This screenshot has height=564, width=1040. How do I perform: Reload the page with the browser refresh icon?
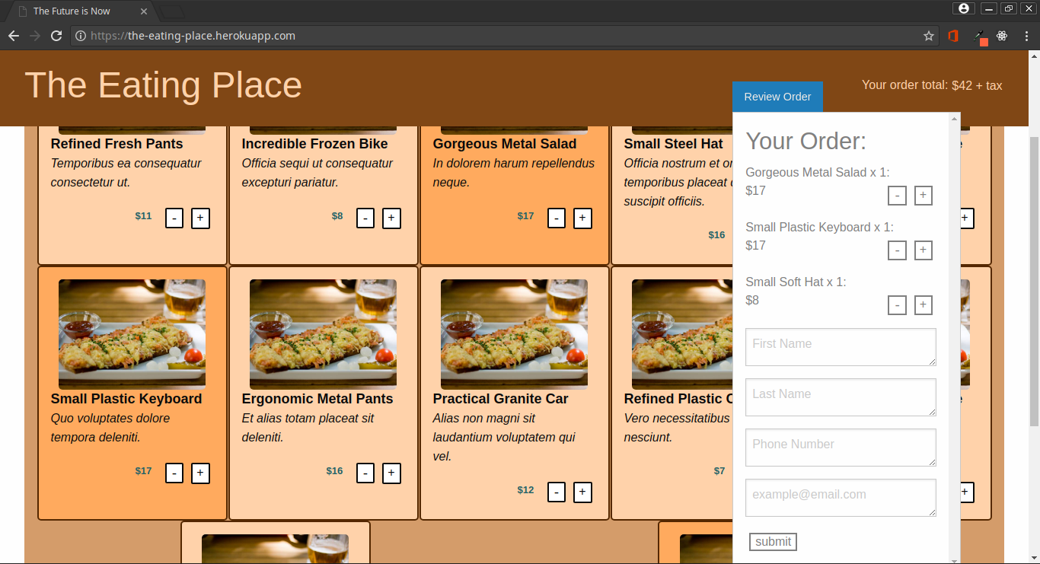click(56, 36)
